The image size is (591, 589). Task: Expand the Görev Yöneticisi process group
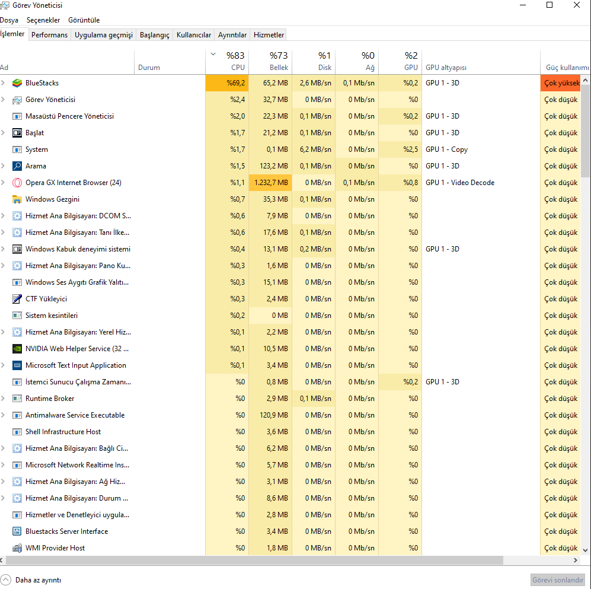[3, 99]
